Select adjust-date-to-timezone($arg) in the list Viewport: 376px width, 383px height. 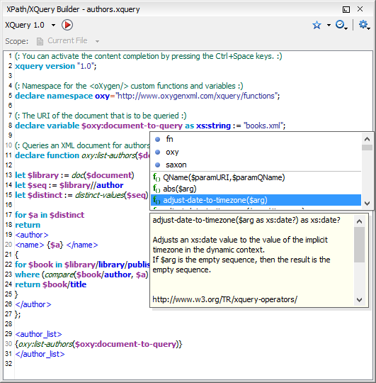pos(256,200)
